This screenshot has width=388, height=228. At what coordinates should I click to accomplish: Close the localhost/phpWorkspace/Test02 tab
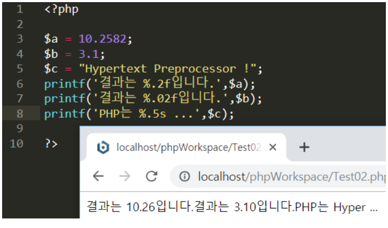click(x=273, y=147)
